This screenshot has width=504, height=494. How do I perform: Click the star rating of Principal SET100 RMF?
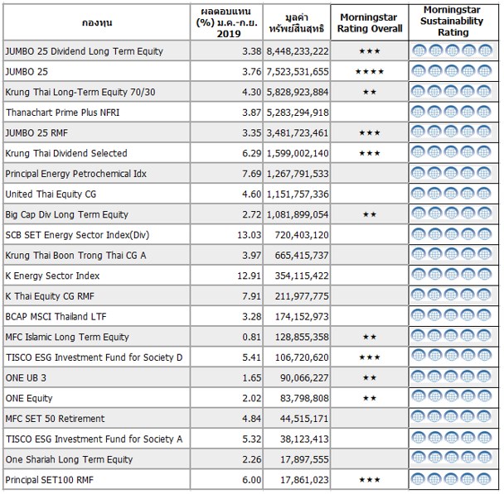click(x=370, y=480)
